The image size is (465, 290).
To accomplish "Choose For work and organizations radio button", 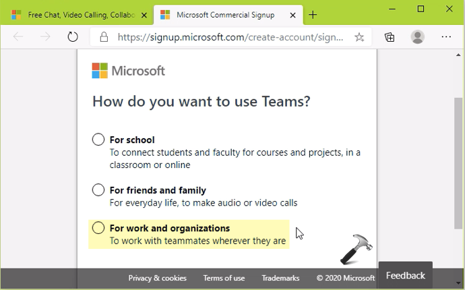I will pyautogui.click(x=98, y=228).
